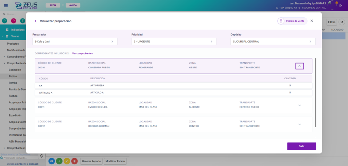
Task: Click the red trash delete icon
Action: tap(74, 161)
